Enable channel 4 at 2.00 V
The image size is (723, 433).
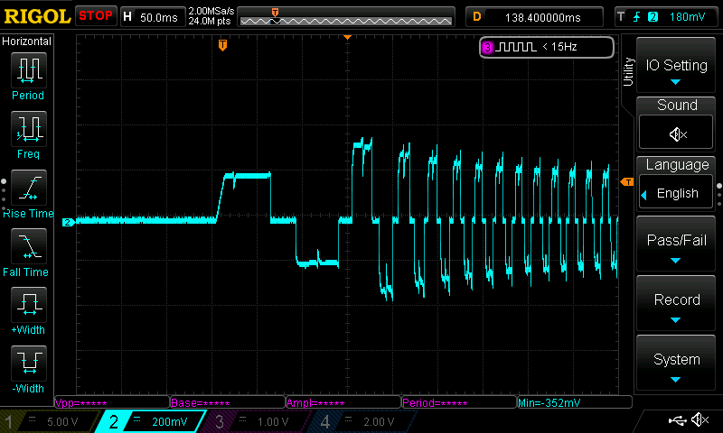[x=360, y=421]
